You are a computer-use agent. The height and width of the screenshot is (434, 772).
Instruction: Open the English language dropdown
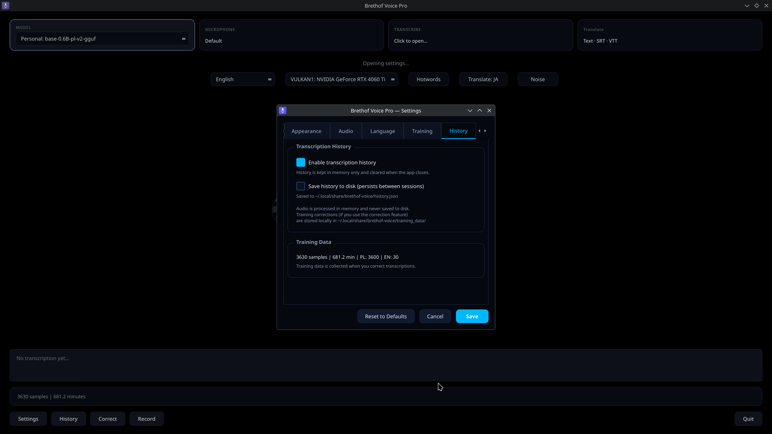coord(243,79)
